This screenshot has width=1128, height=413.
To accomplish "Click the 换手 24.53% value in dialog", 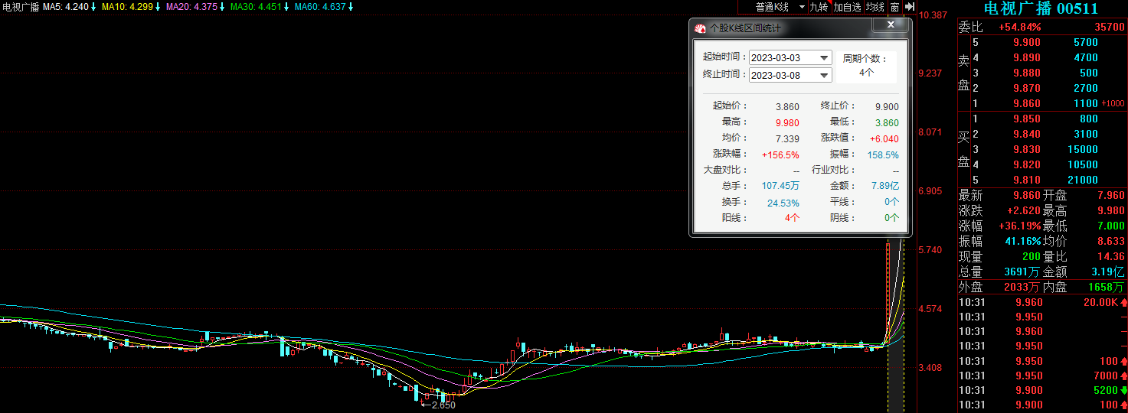I will click(x=783, y=203).
